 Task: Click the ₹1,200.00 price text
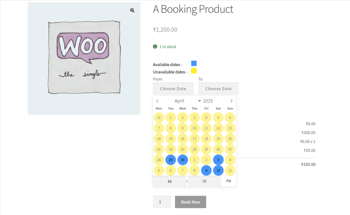pos(165,30)
